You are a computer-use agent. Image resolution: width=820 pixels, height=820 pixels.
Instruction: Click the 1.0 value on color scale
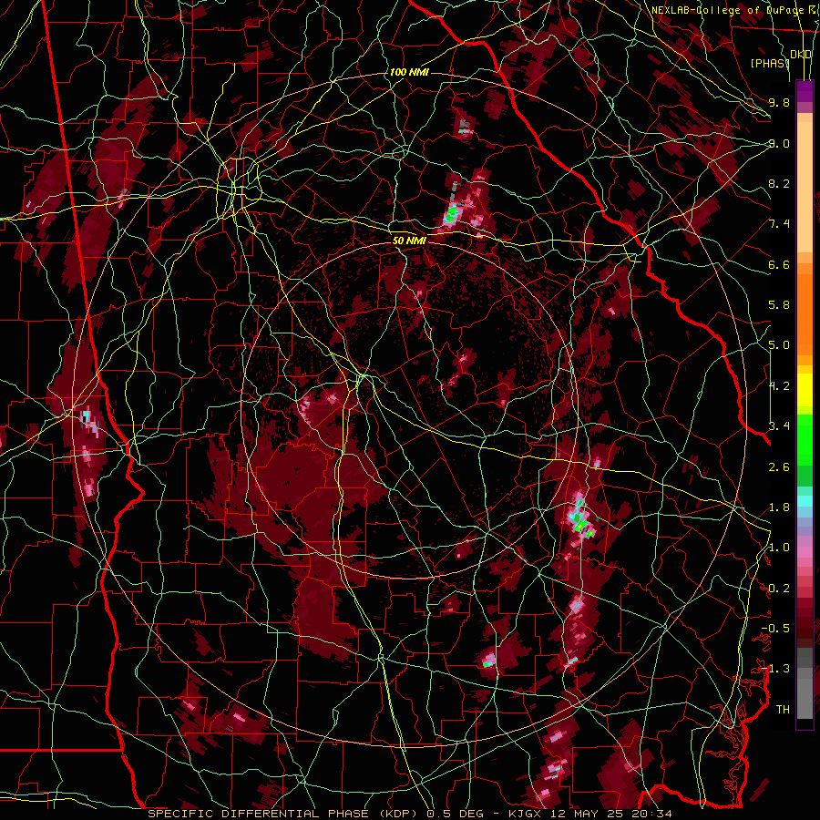click(779, 548)
